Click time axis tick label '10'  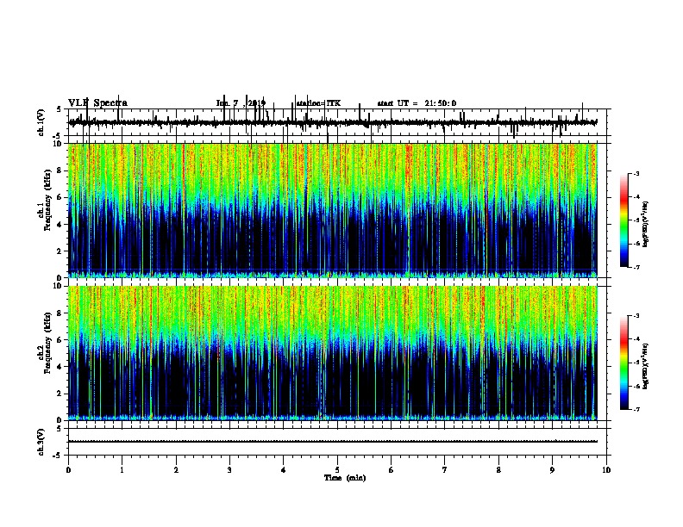point(606,470)
